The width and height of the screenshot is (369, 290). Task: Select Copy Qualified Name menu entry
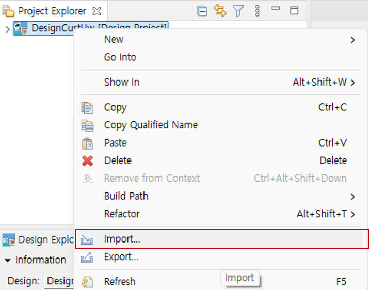tap(151, 125)
